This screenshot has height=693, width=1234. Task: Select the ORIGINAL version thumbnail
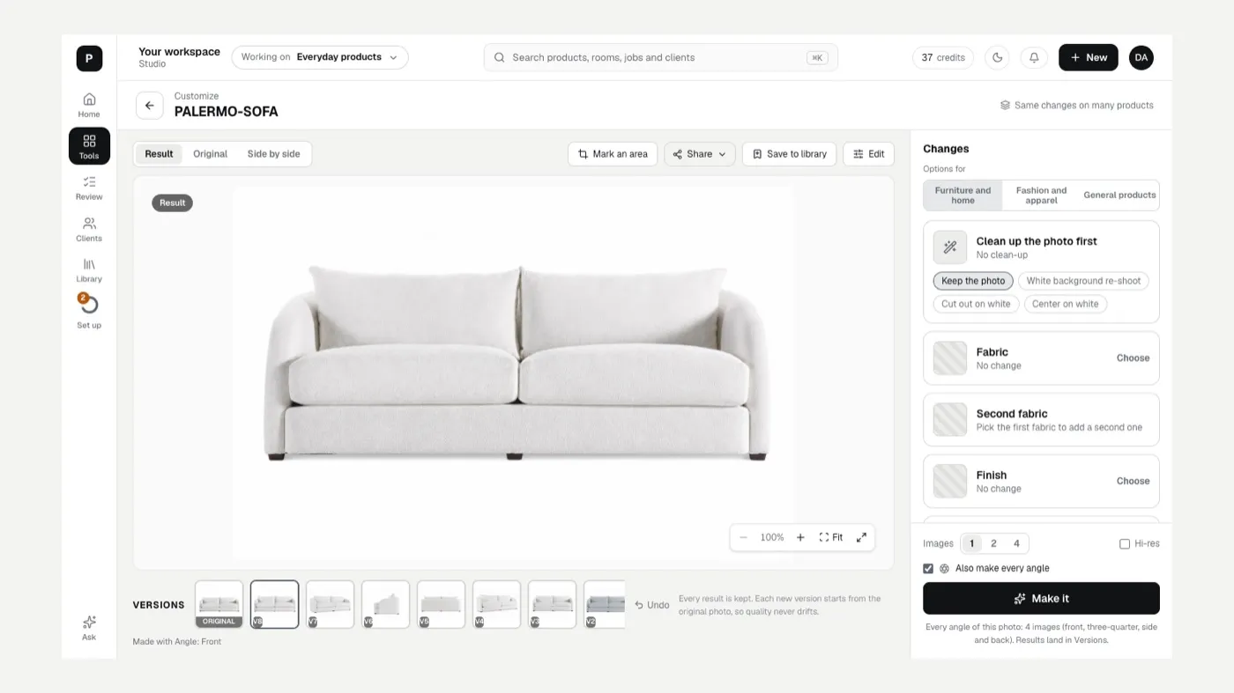pyautogui.click(x=219, y=604)
